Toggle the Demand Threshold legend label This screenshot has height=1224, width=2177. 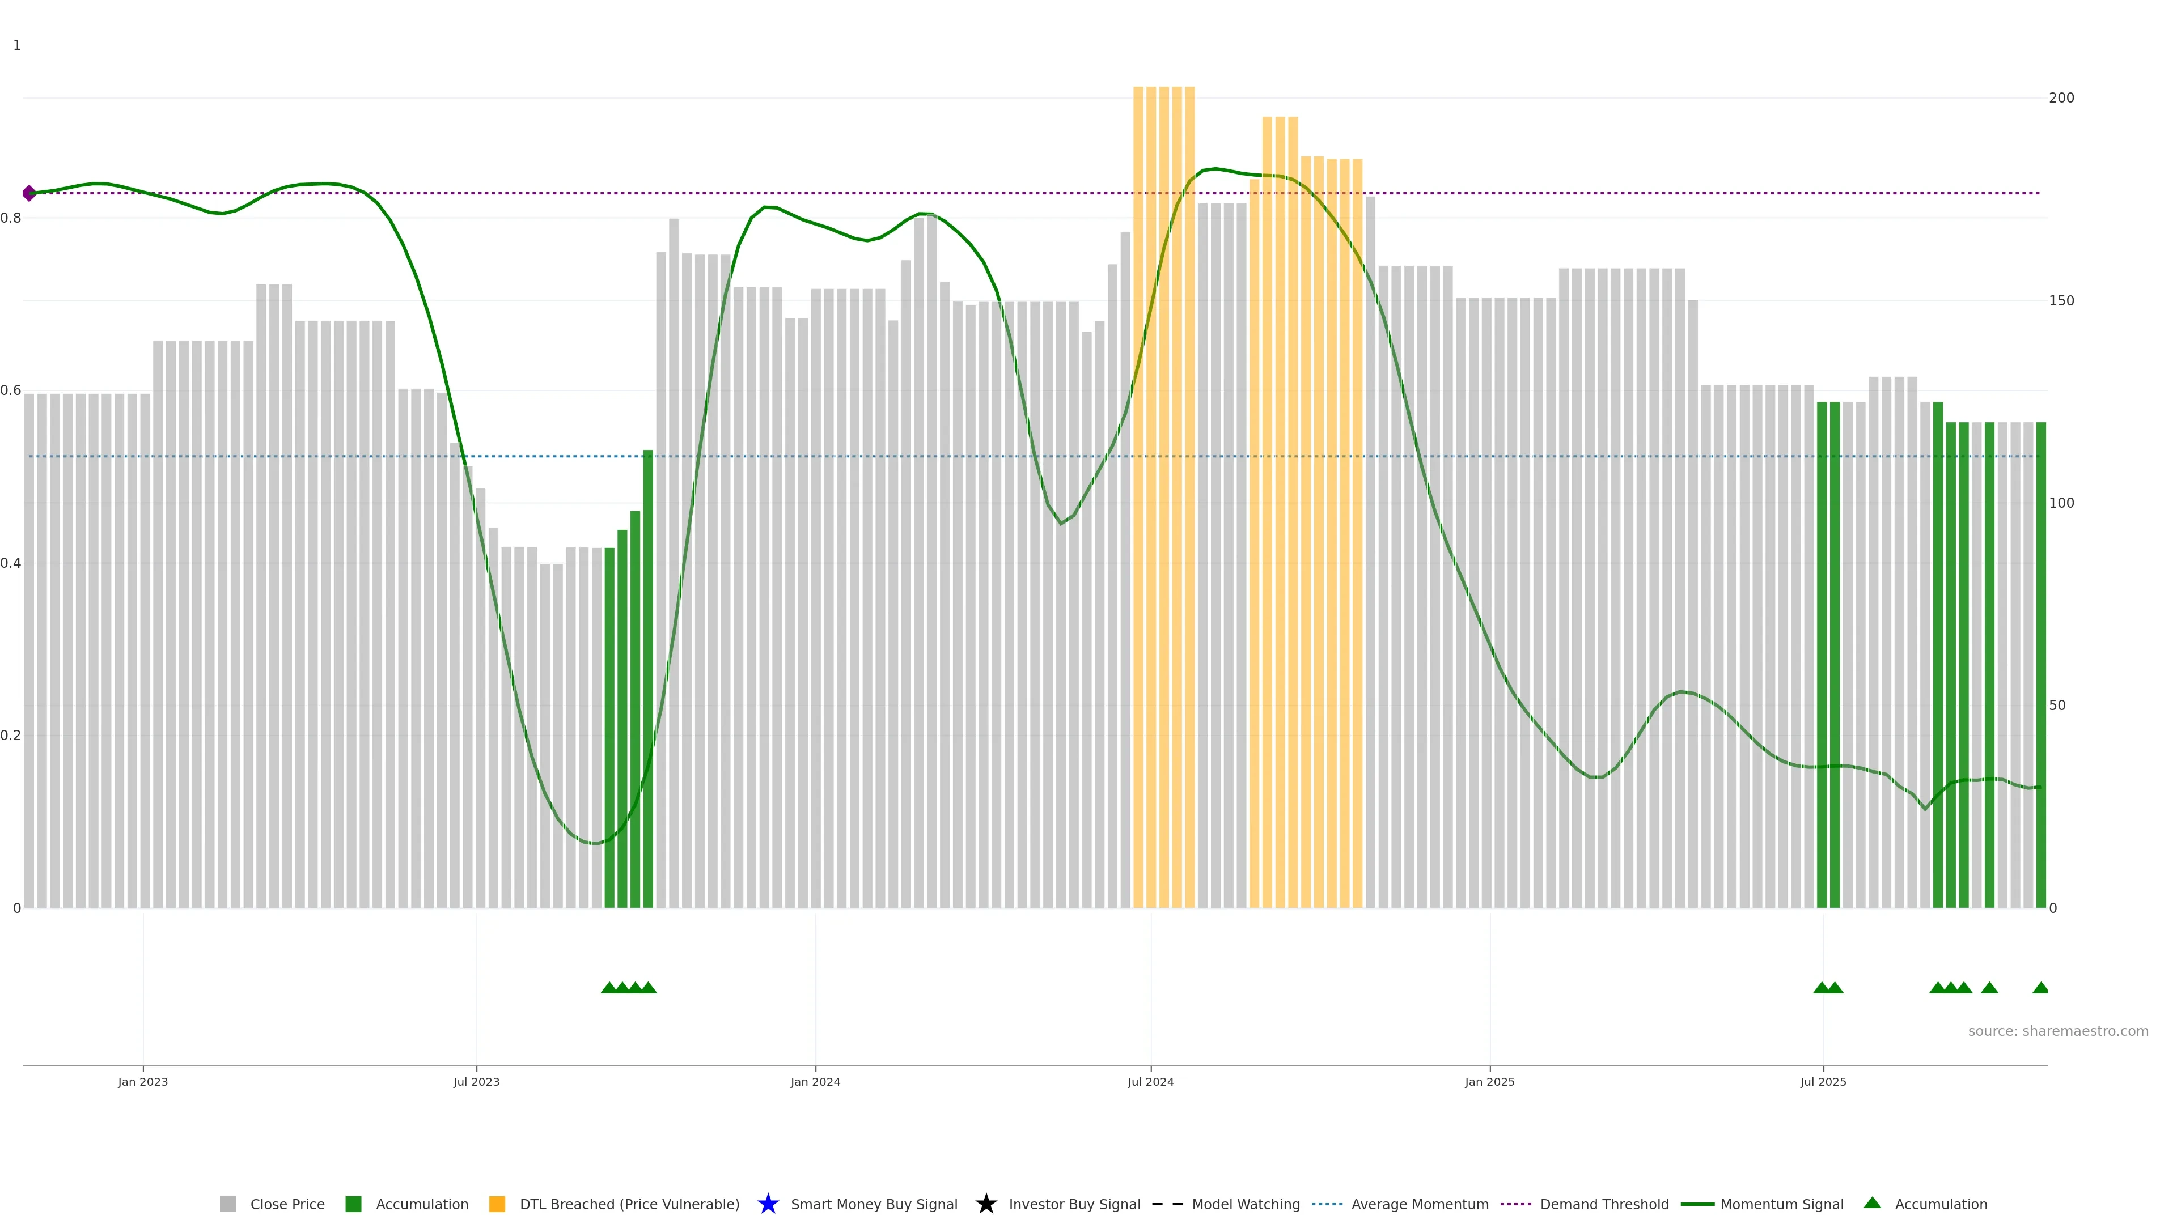tap(1604, 1204)
